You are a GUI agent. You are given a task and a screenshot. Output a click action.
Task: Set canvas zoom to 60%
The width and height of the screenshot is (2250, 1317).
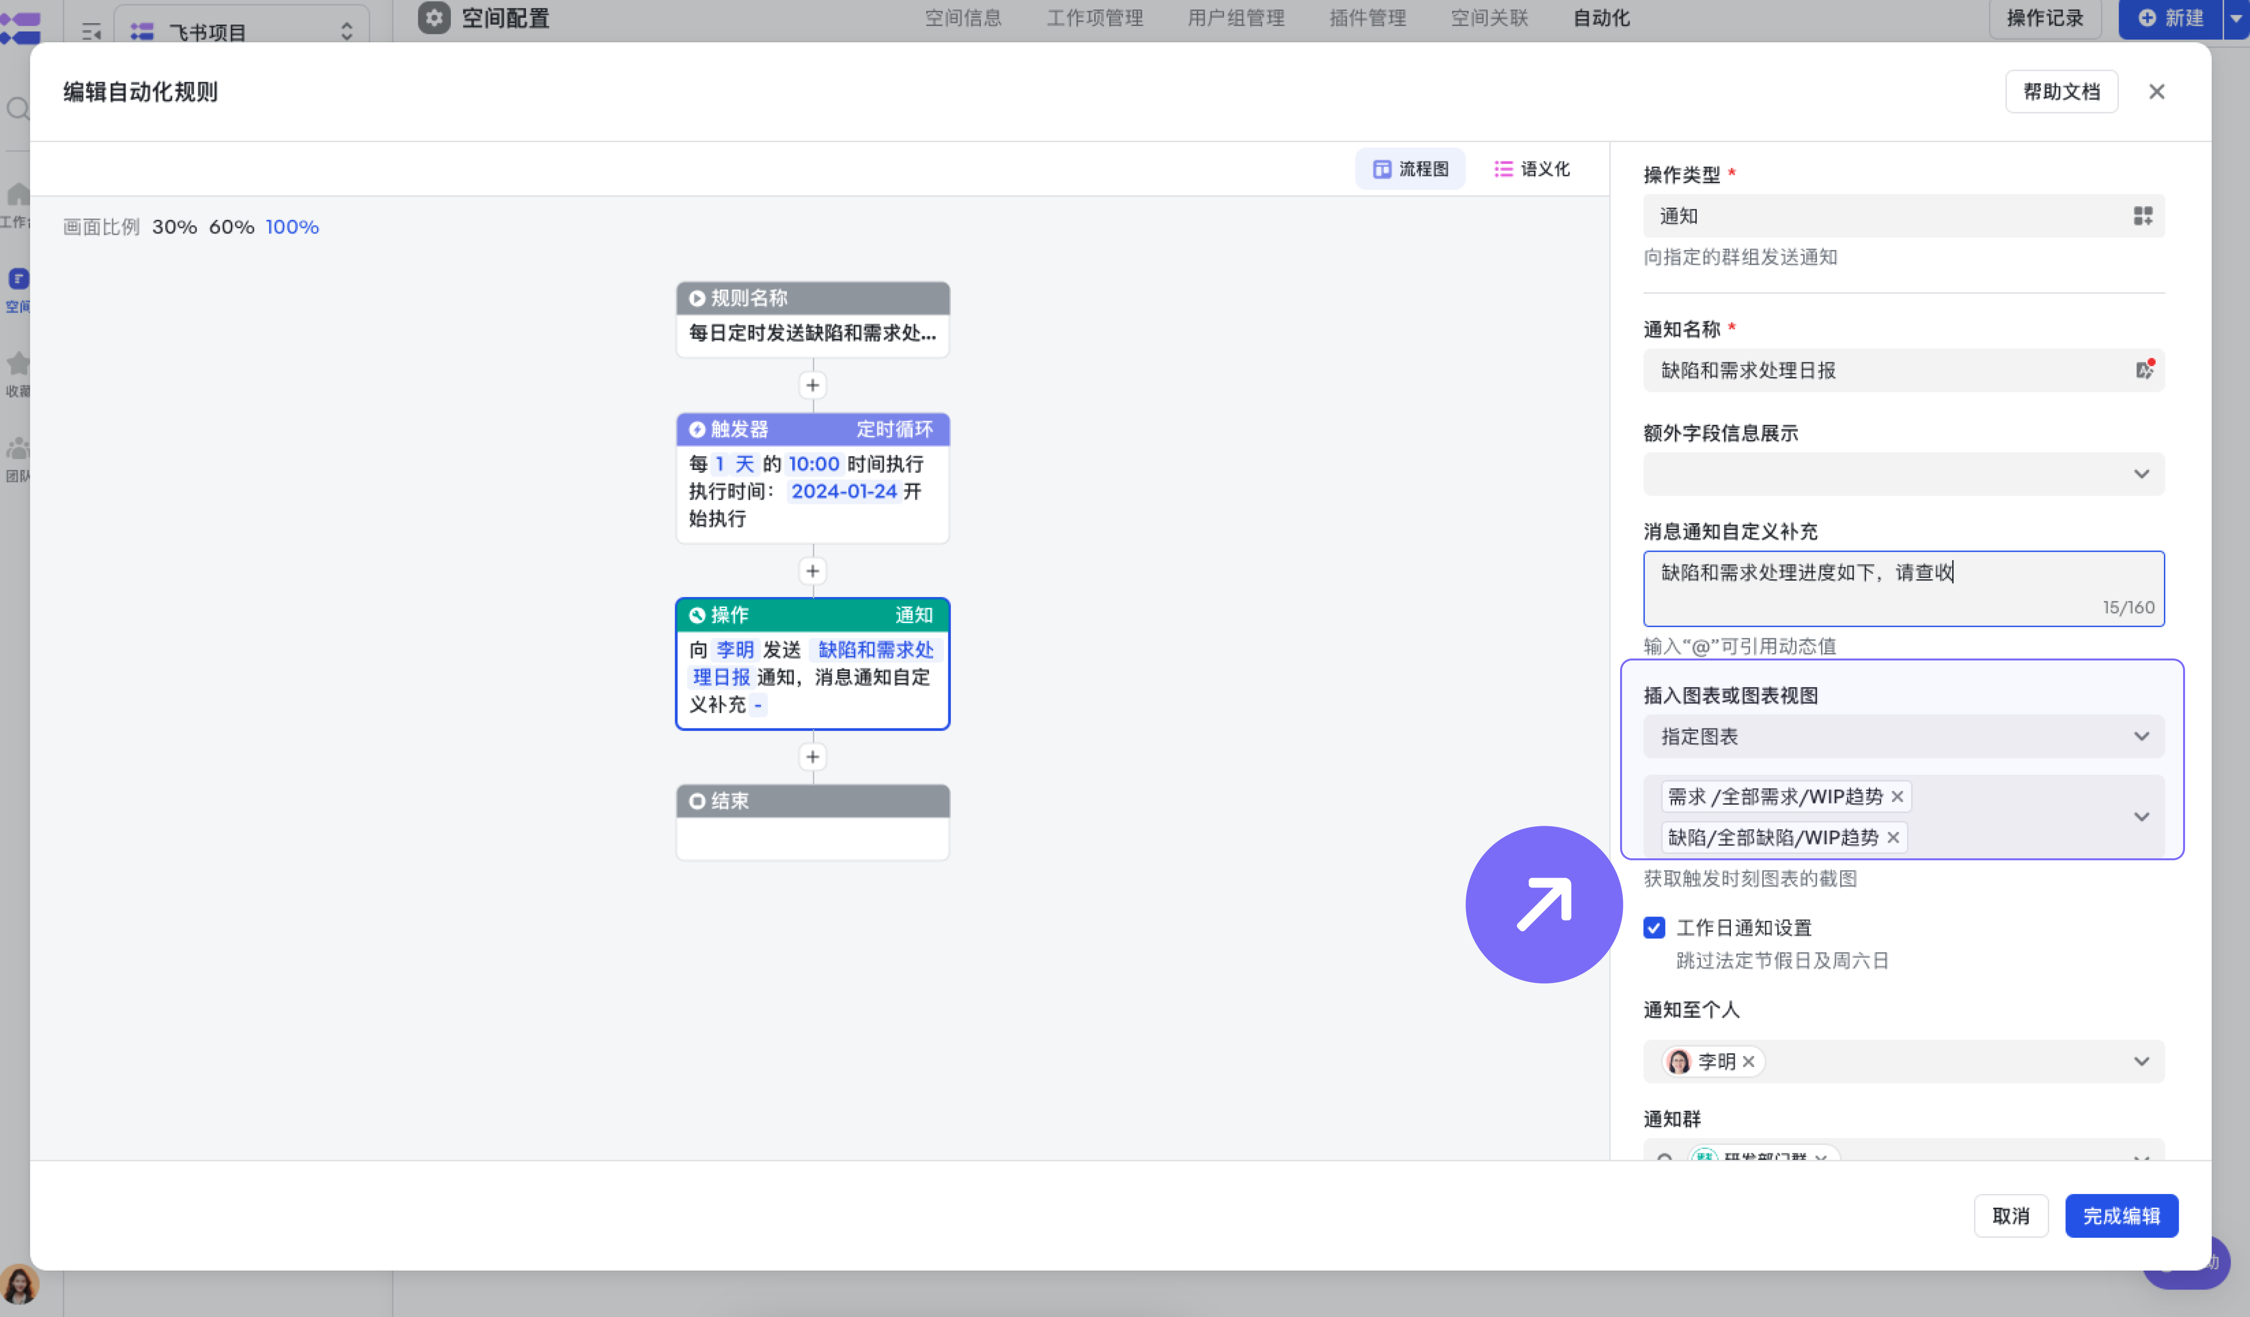(x=231, y=227)
